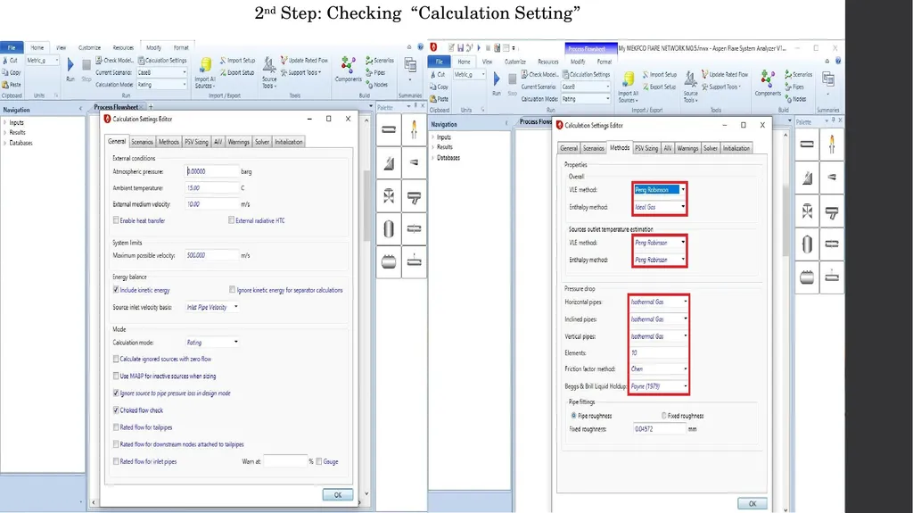Open Initialization tab in right dialog

tap(736, 148)
